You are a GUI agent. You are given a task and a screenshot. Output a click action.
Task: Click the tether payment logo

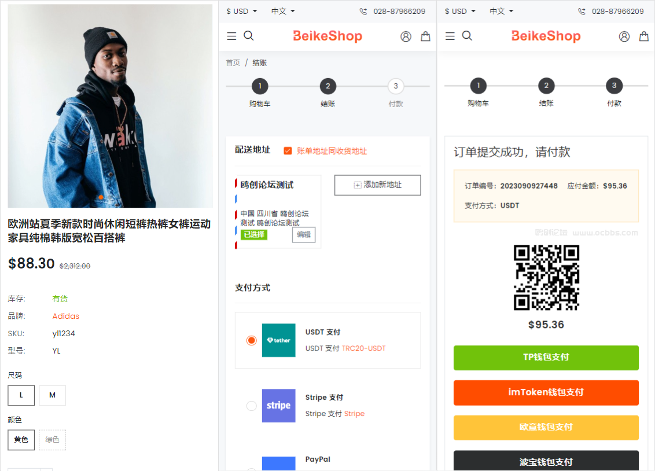[279, 340]
